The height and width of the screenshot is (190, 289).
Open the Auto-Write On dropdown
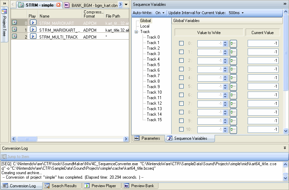(160, 13)
